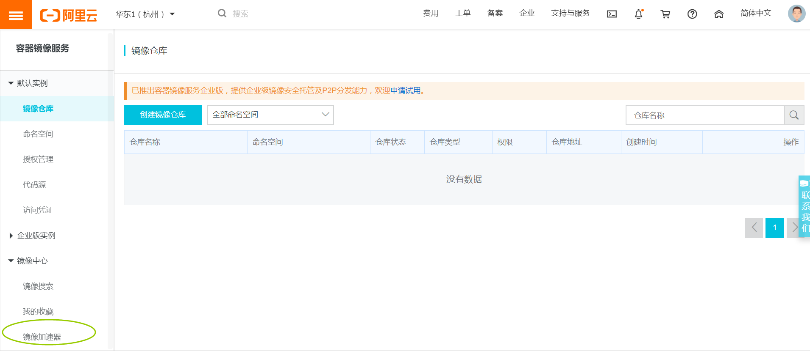Open the region selector 华东1（杭州）
The width and height of the screenshot is (810, 351).
[x=145, y=14]
